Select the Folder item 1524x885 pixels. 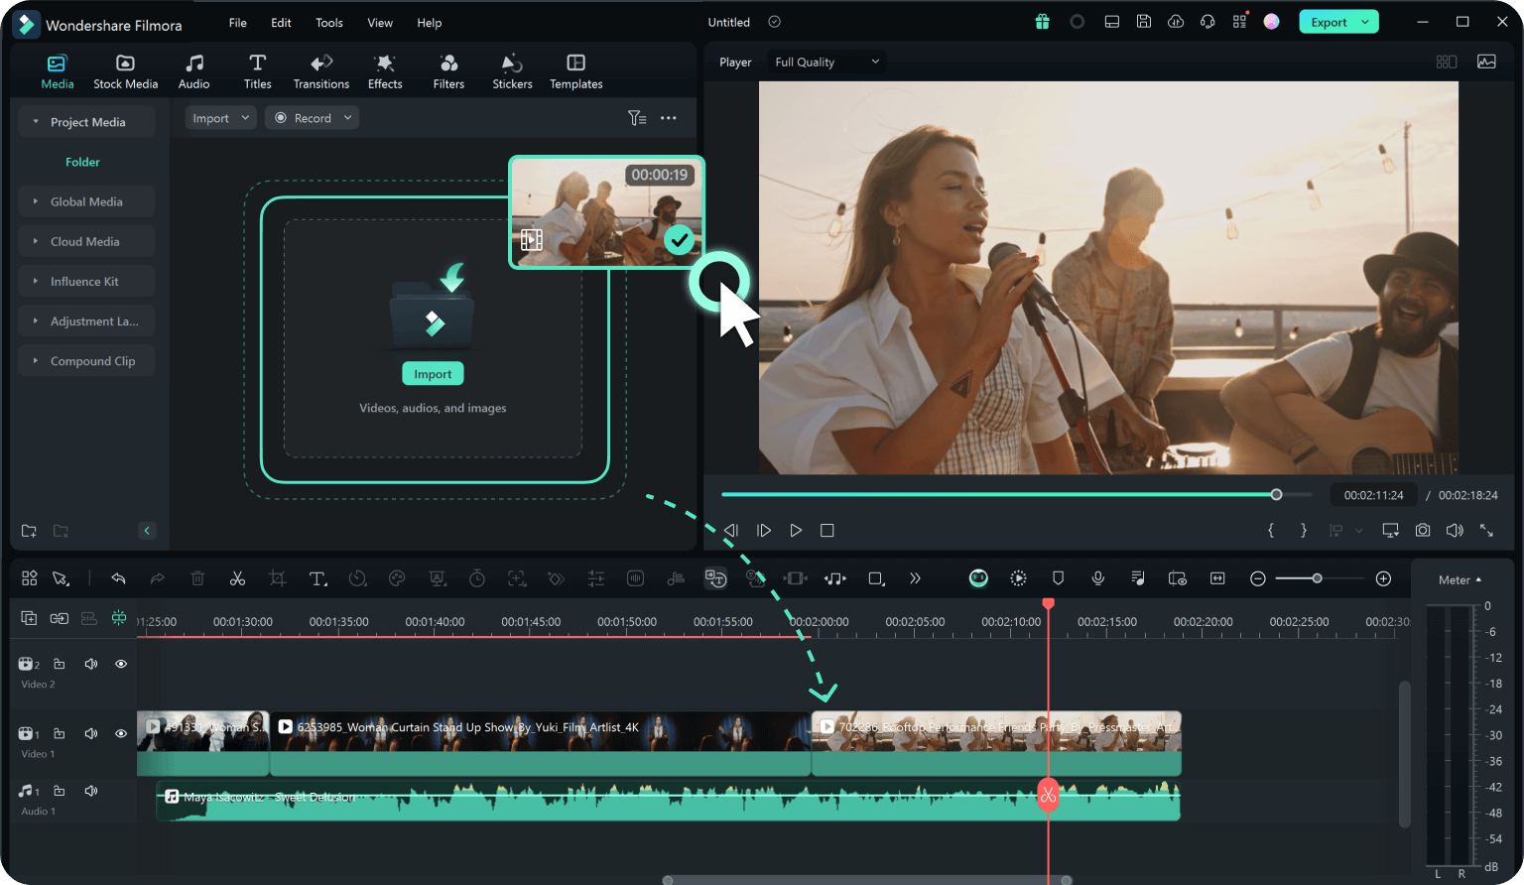(82, 162)
